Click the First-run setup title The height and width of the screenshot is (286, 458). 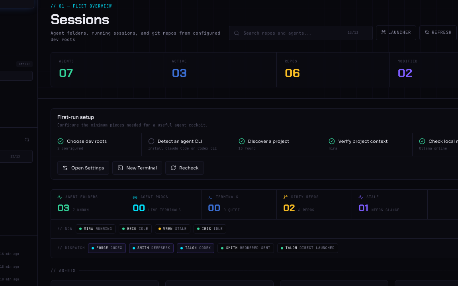pos(76,117)
